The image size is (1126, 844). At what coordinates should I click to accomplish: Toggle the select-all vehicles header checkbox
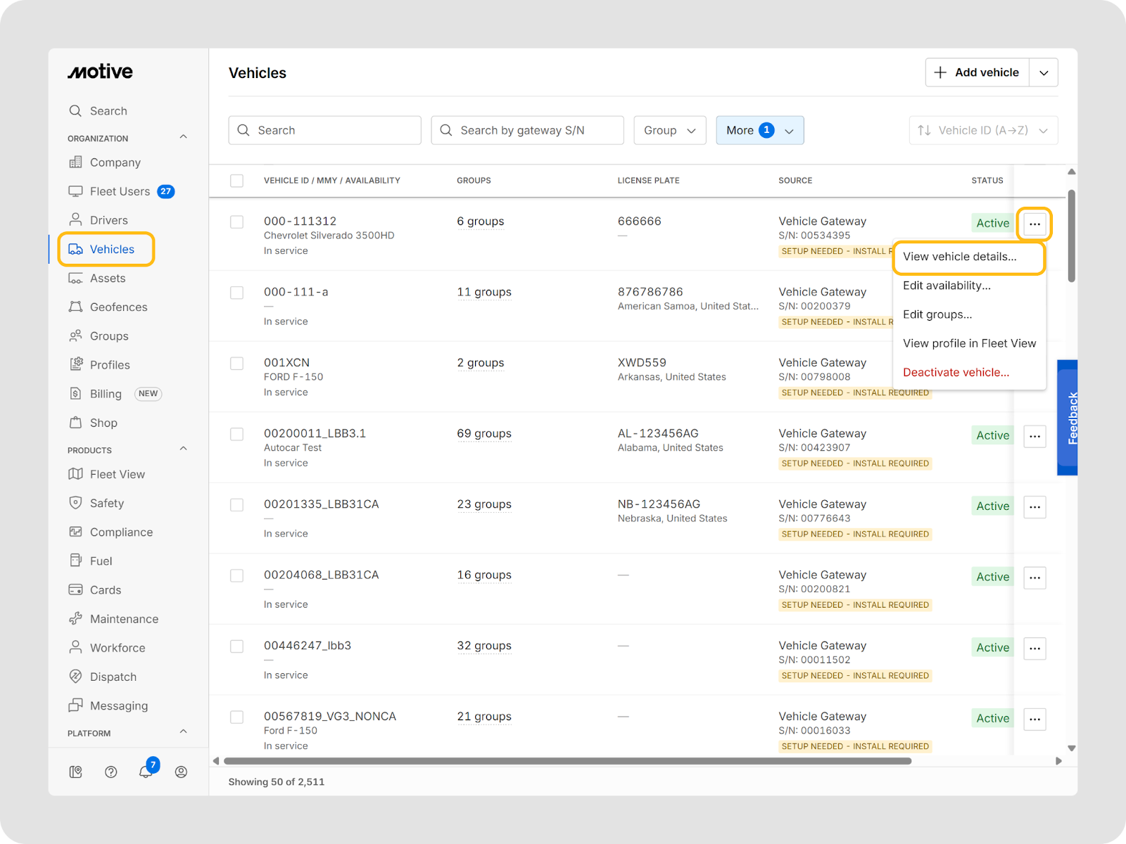237,181
